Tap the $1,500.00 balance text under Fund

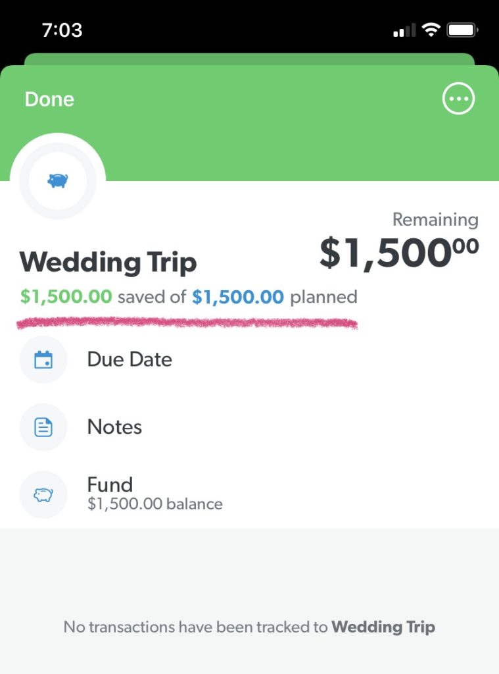(154, 505)
